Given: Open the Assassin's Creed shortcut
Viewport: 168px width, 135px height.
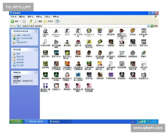Looking at the screenshot, I should coord(56,33).
